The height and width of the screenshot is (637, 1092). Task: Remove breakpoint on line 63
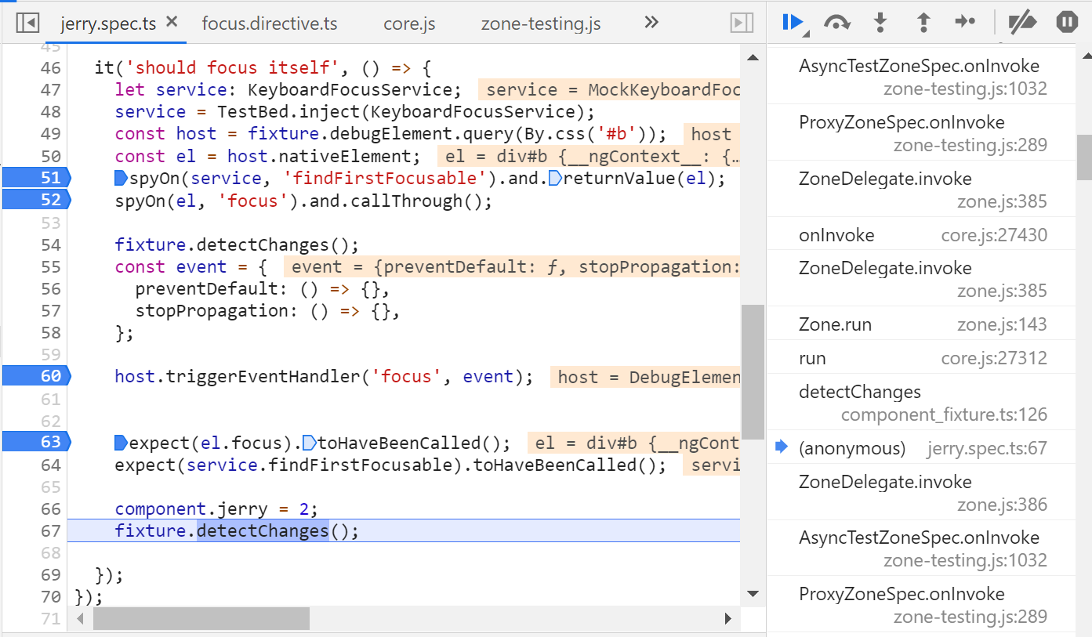36,442
